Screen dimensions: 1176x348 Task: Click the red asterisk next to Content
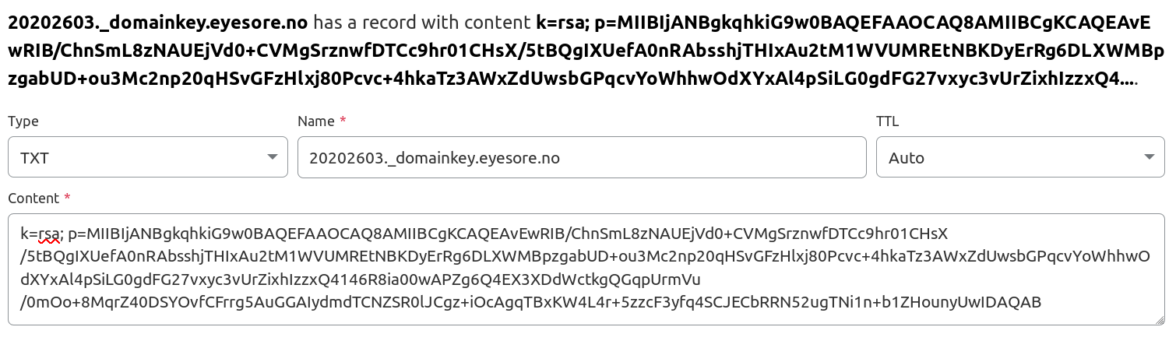(68, 197)
